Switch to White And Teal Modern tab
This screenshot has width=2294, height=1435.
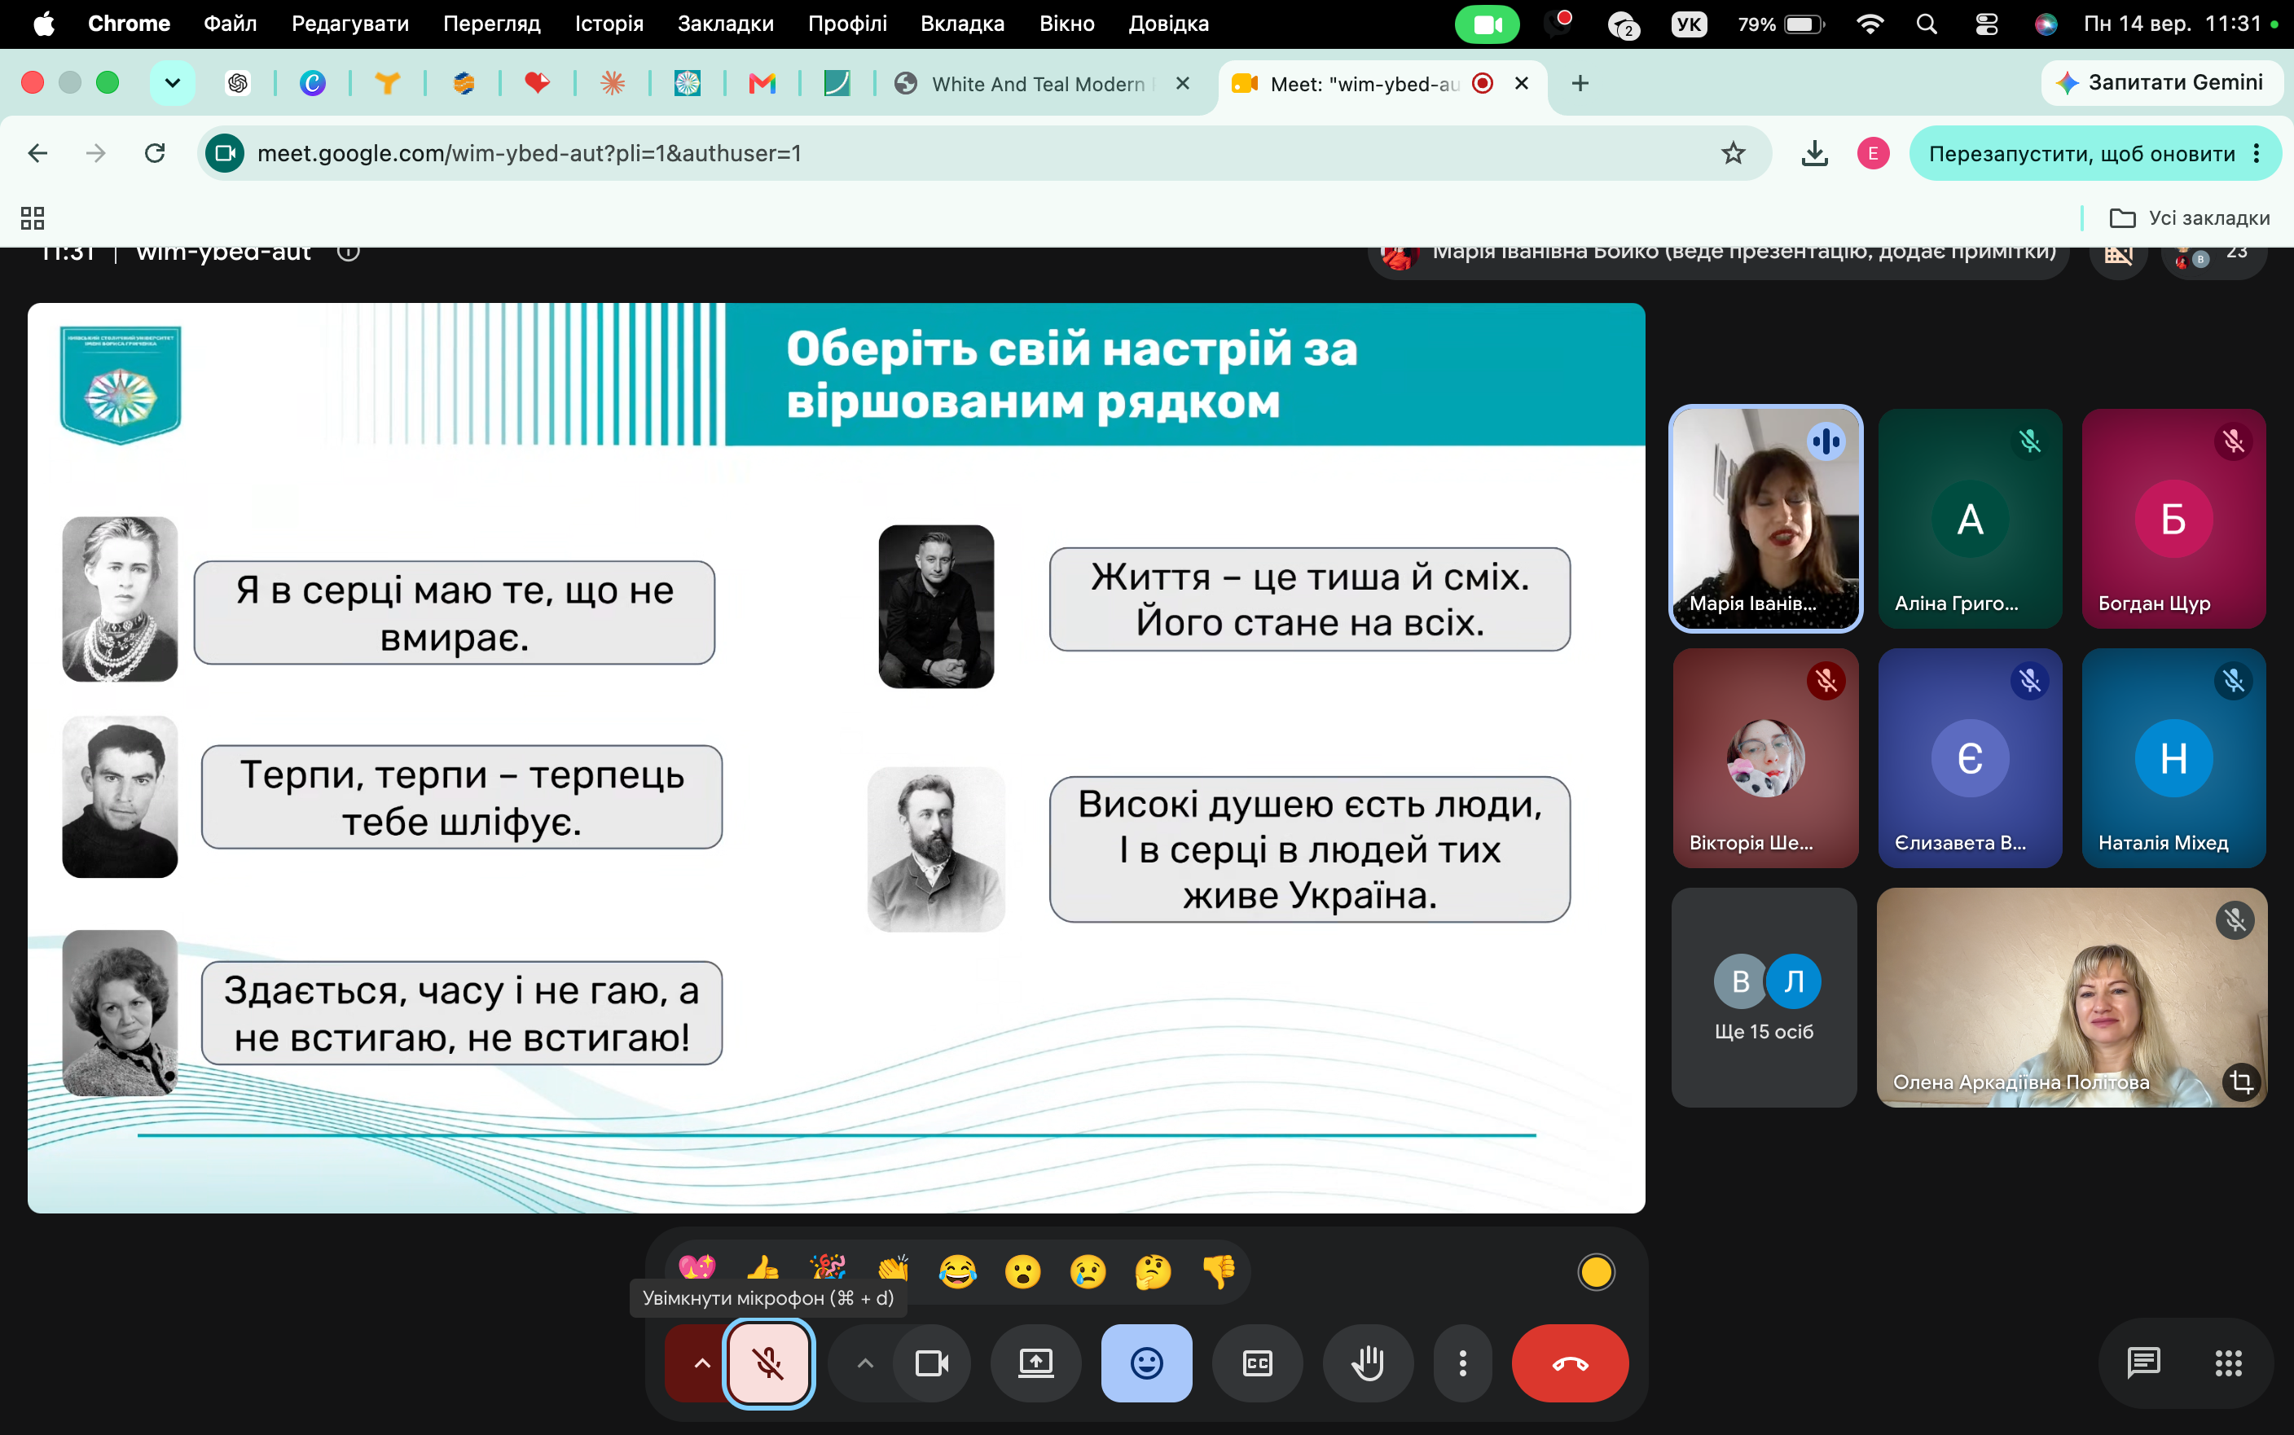[1041, 84]
